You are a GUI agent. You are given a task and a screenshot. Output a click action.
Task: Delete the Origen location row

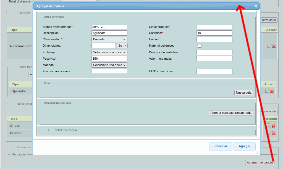coord(274,126)
